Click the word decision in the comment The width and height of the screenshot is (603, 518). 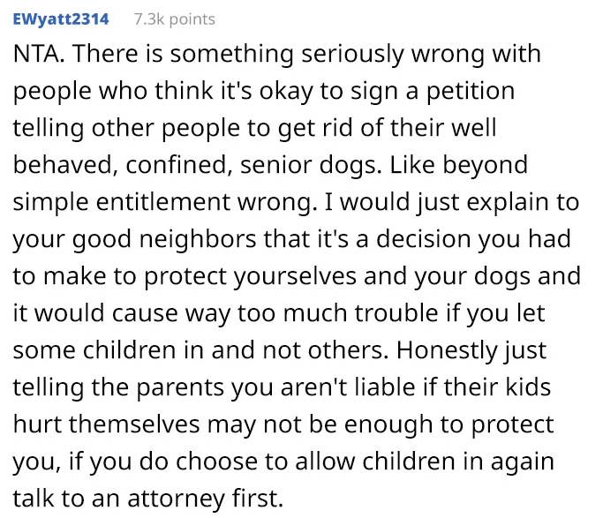[x=423, y=239]
